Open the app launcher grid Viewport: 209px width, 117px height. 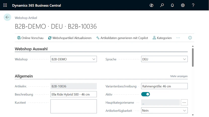pos(5,5)
